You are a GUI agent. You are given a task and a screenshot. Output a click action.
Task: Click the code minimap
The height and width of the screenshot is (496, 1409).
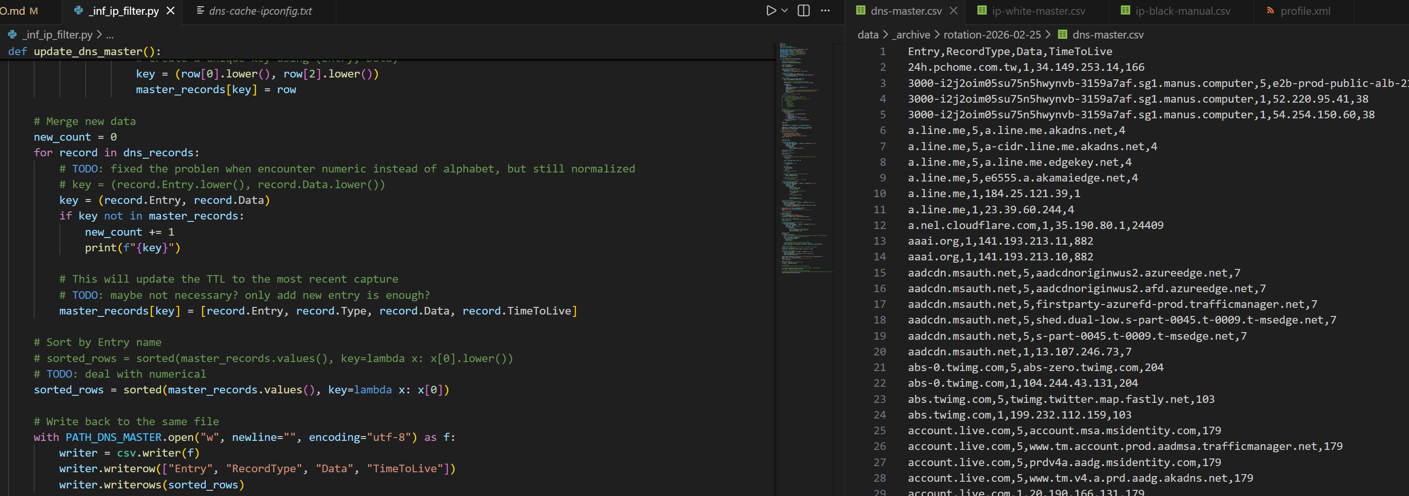coord(804,159)
